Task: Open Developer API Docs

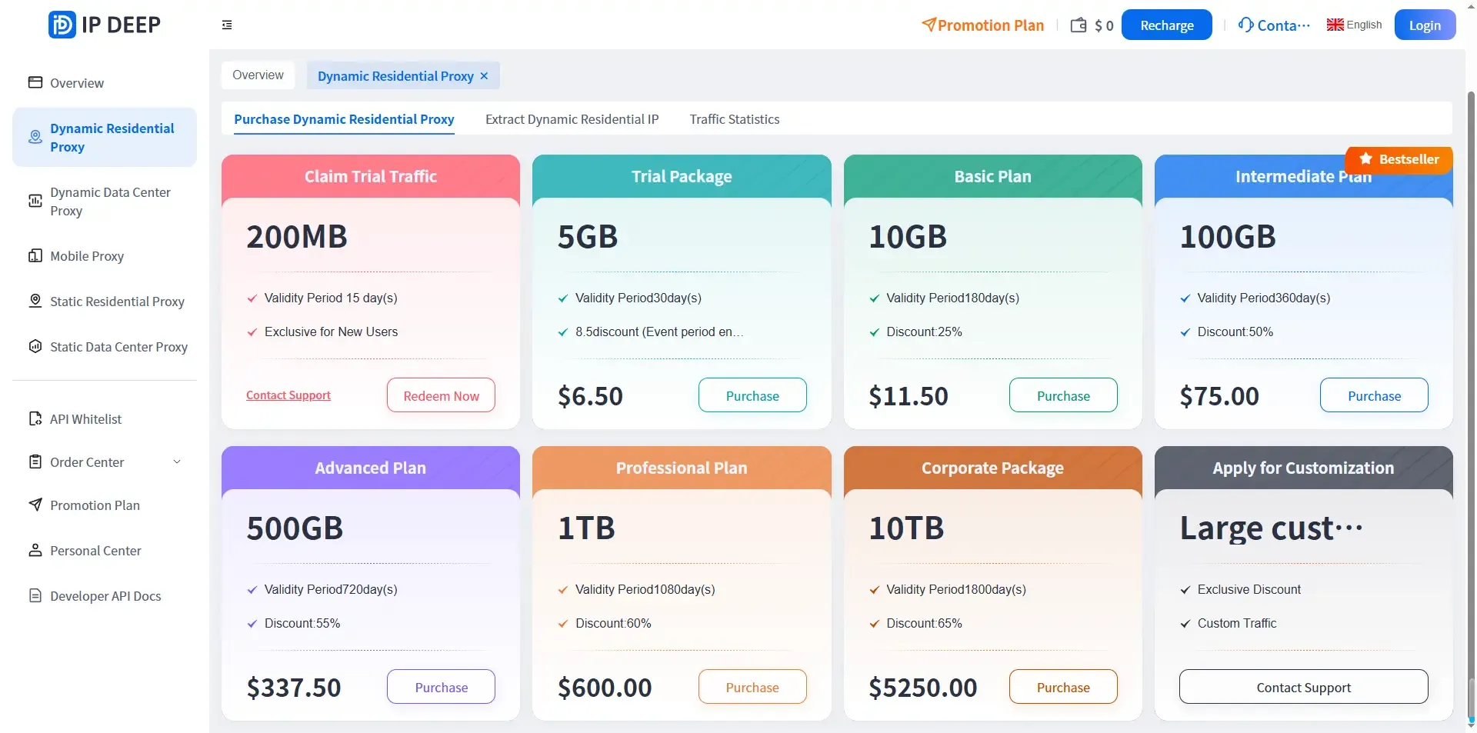Action: point(105,595)
